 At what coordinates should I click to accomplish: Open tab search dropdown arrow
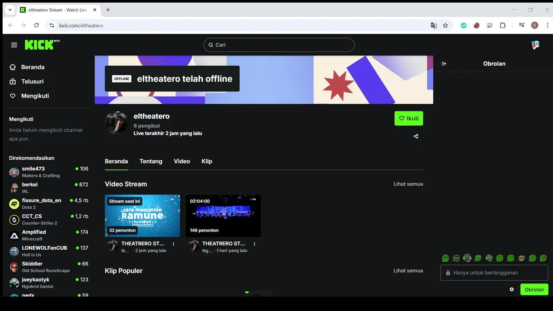coord(10,10)
